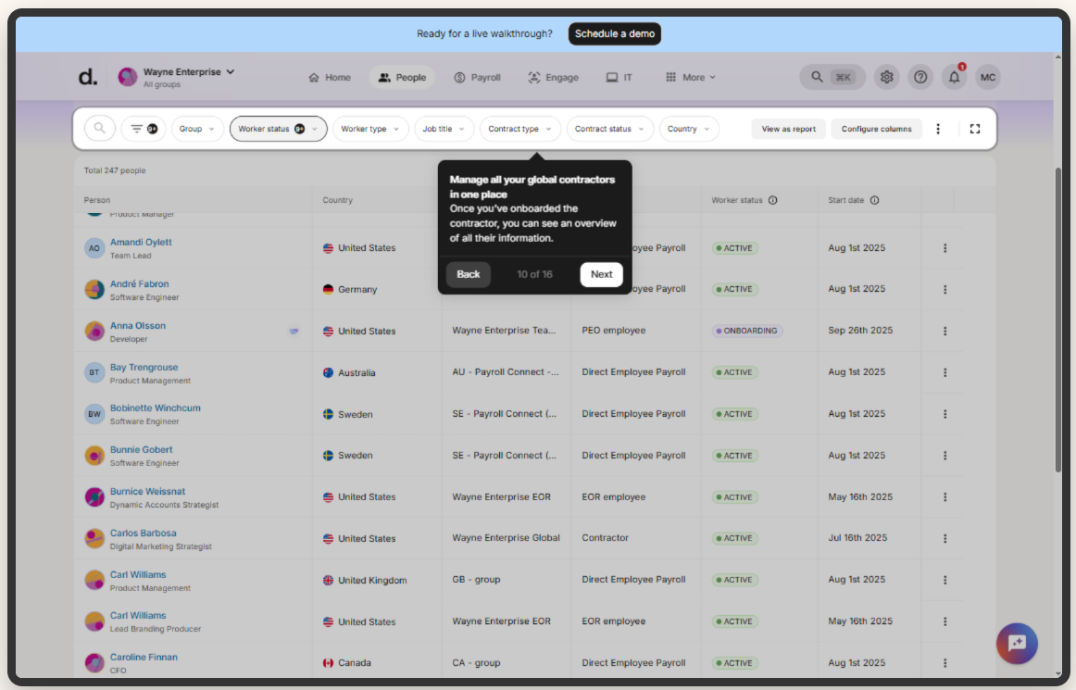Viewport: 1076px width, 690px height.
Task: Open the filters icon with badge
Action: pyautogui.click(x=143, y=129)
